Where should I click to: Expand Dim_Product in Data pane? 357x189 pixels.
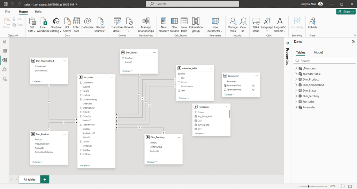click(x=296, y=80)
